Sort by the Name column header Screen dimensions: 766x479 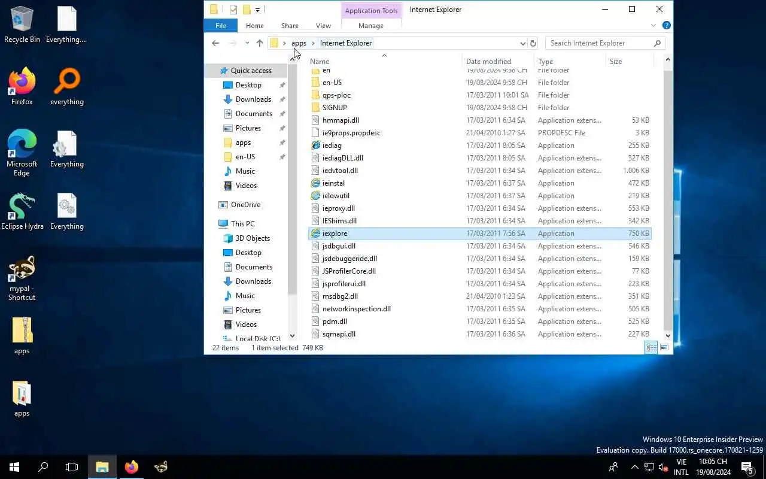coord(385,61)
